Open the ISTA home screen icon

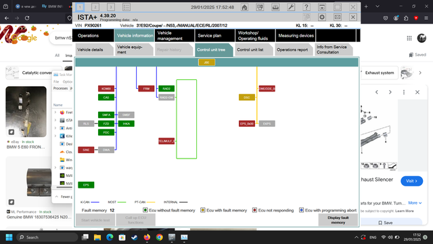pos(244,7)
